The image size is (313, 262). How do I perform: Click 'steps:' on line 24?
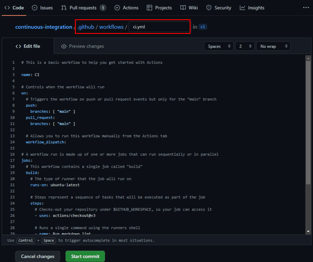tap(37, 203)
